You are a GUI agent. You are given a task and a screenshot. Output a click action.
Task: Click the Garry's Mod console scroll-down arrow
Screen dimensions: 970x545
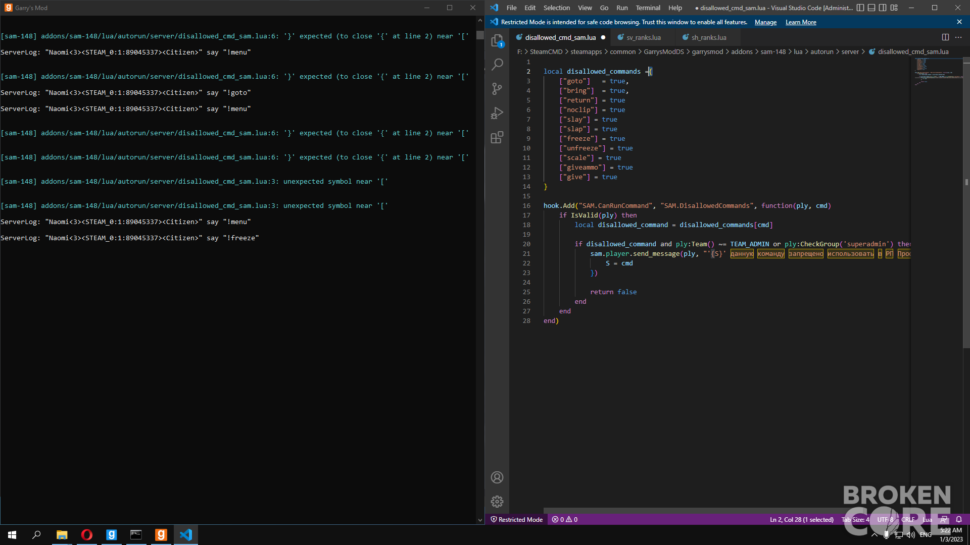(x=480, y=520)
